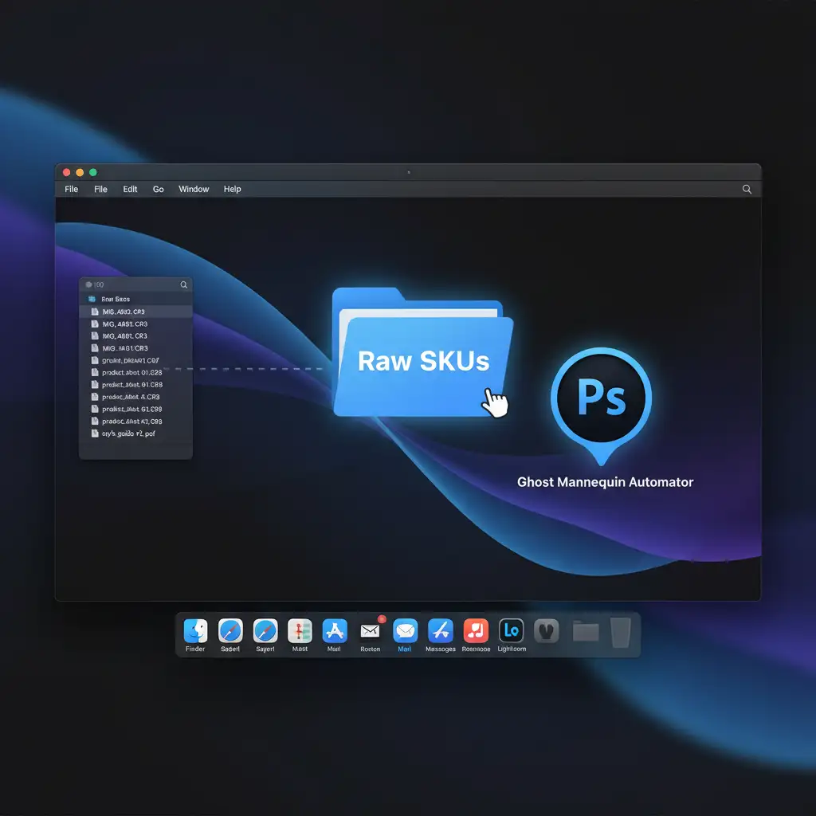
Task: Click the search icon in the file list panel
Action: pyautogui.click(x=184, y=284)
